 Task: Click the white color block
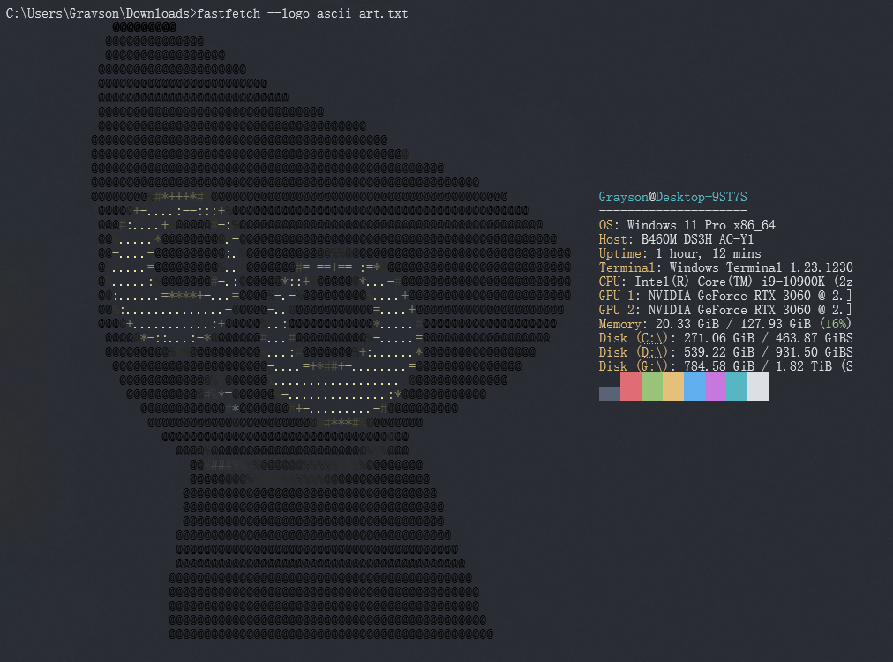(x=758, y=387)
